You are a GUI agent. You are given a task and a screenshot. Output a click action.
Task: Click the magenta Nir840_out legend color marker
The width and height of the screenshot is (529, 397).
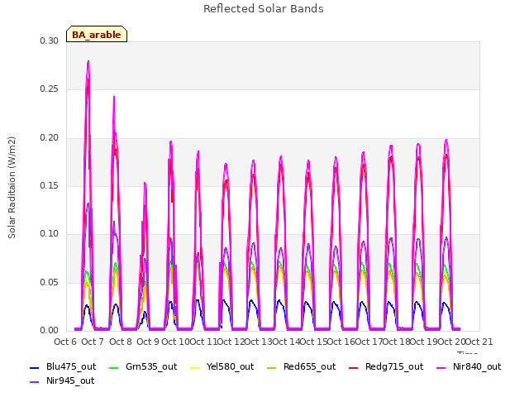click(x=441, y=367)
